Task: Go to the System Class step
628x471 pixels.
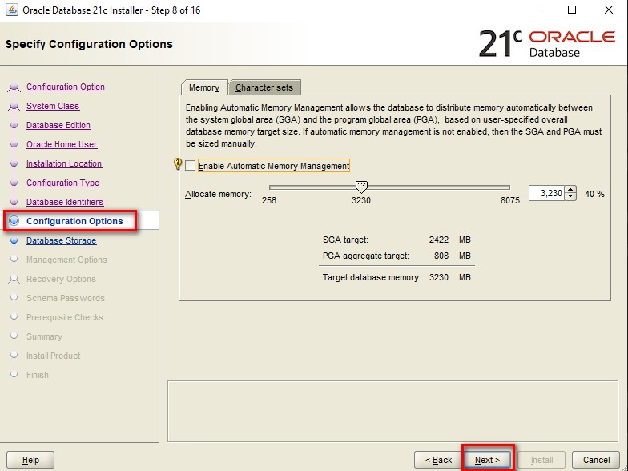Action: [x=53, y=106]
